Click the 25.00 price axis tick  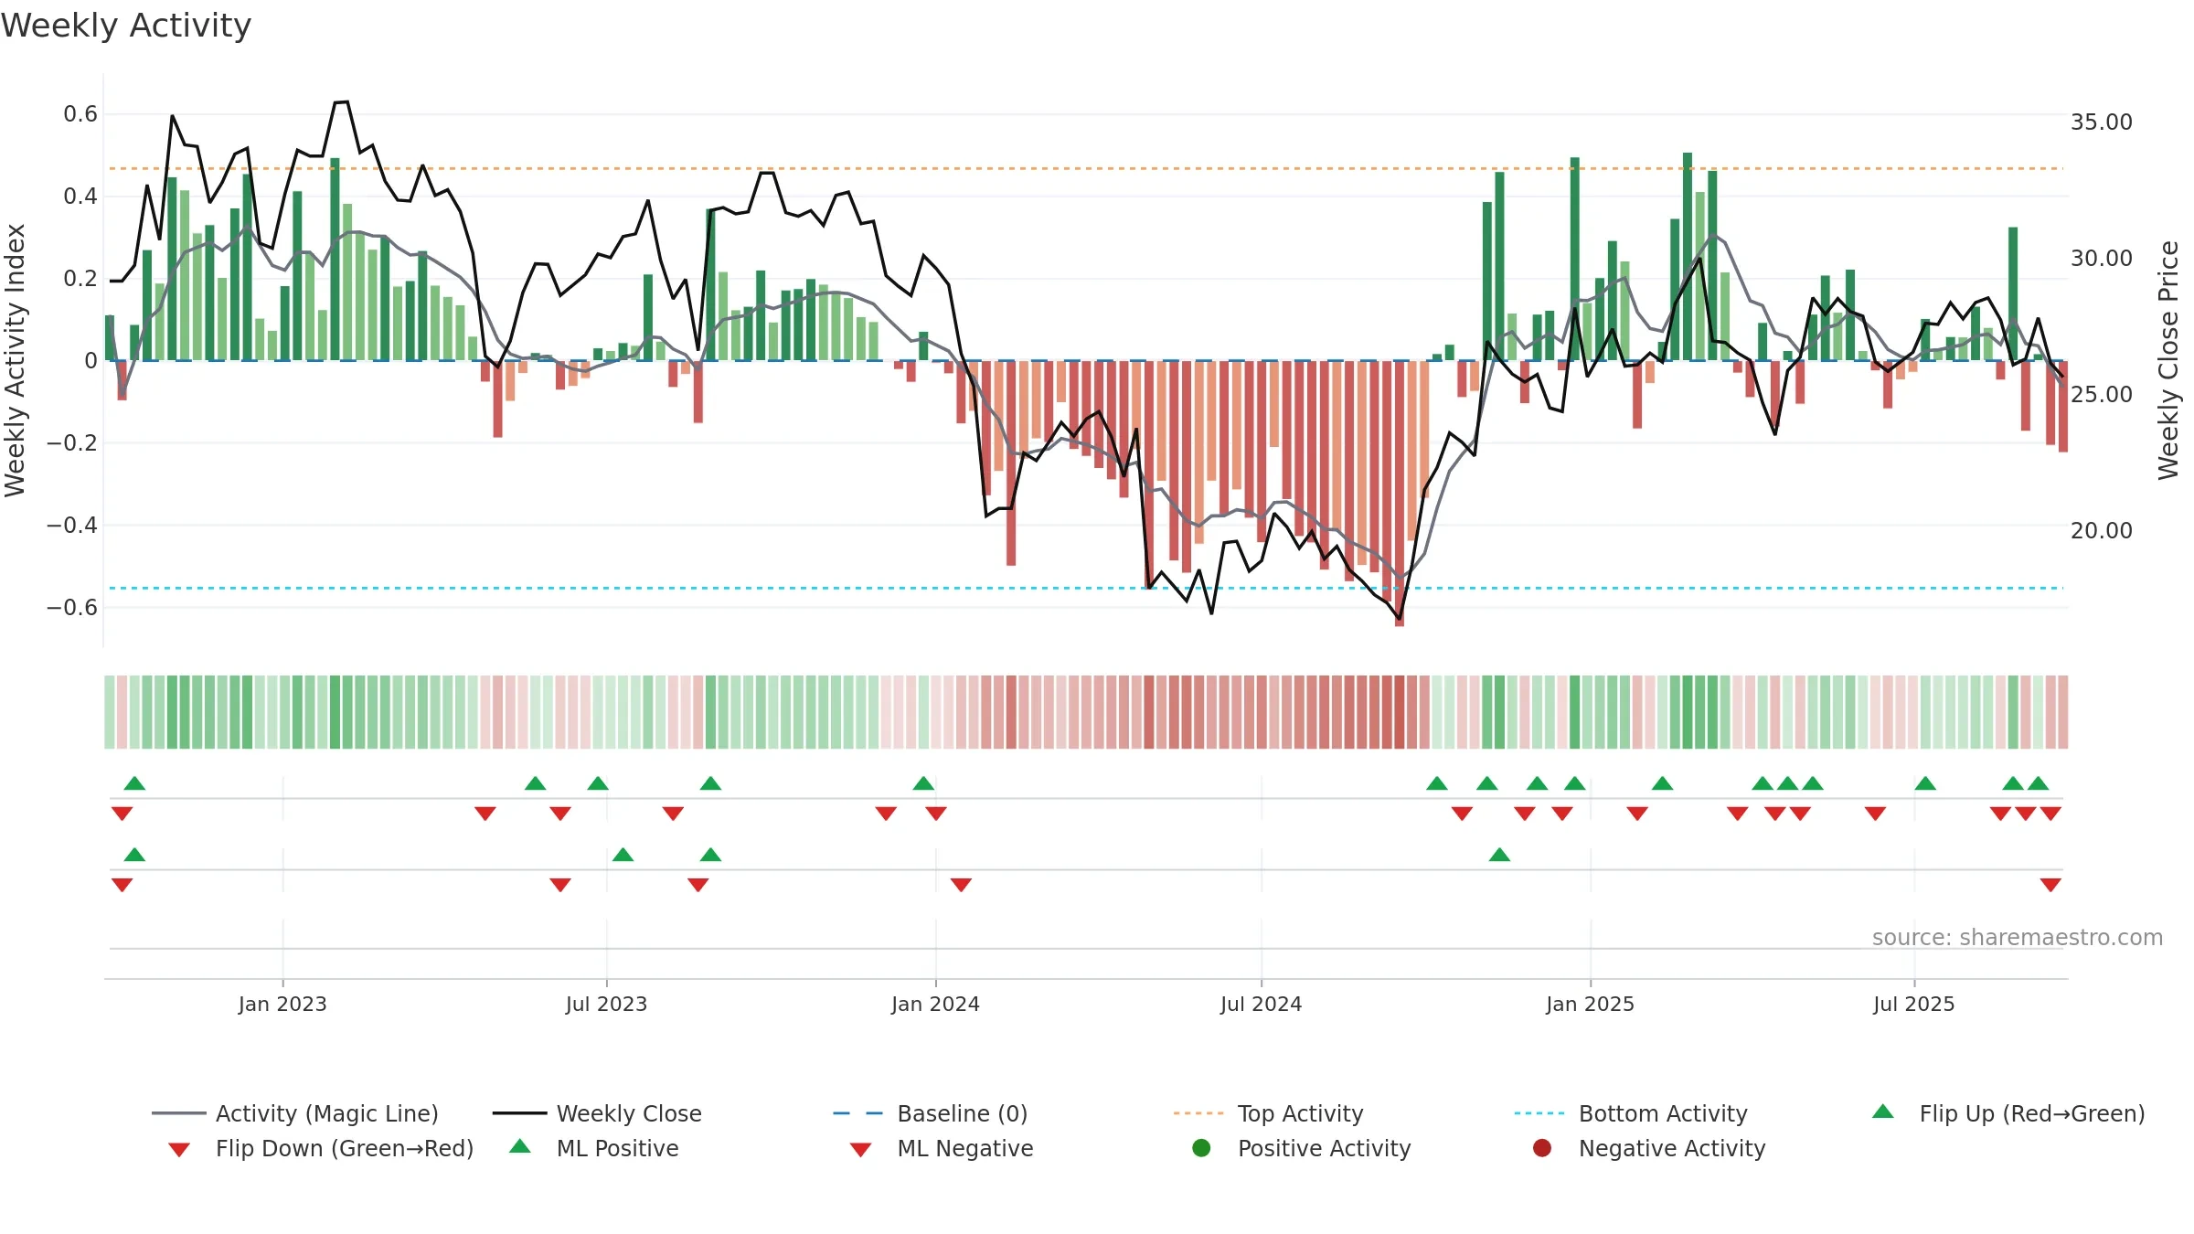click(x=2101, y=394)
